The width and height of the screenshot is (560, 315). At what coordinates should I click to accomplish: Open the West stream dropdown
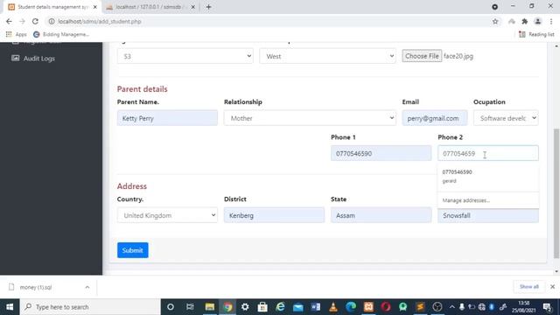(x=327, y=56)
